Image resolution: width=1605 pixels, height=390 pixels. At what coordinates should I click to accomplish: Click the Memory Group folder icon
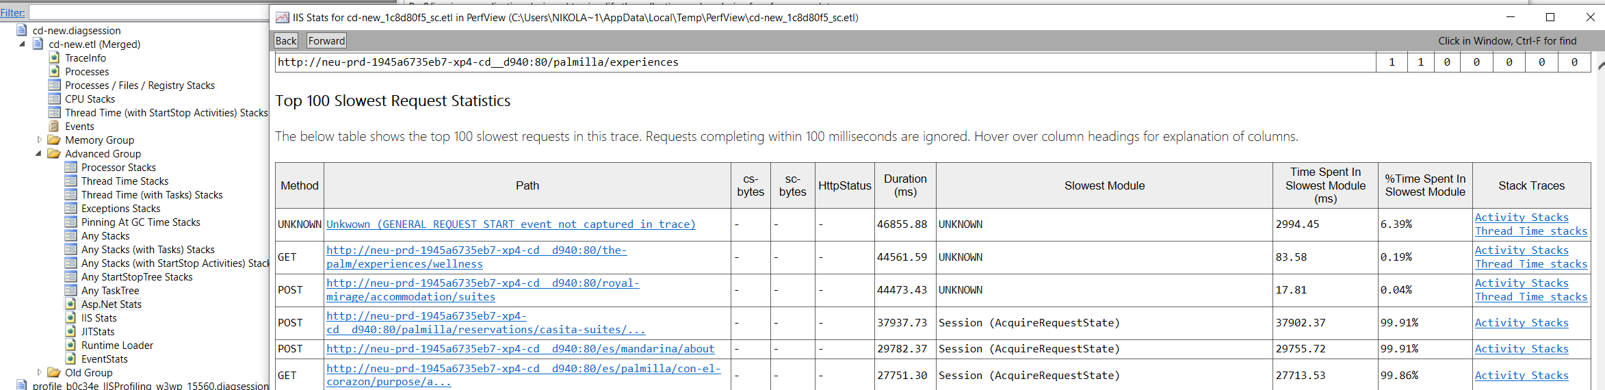(54, 140)
